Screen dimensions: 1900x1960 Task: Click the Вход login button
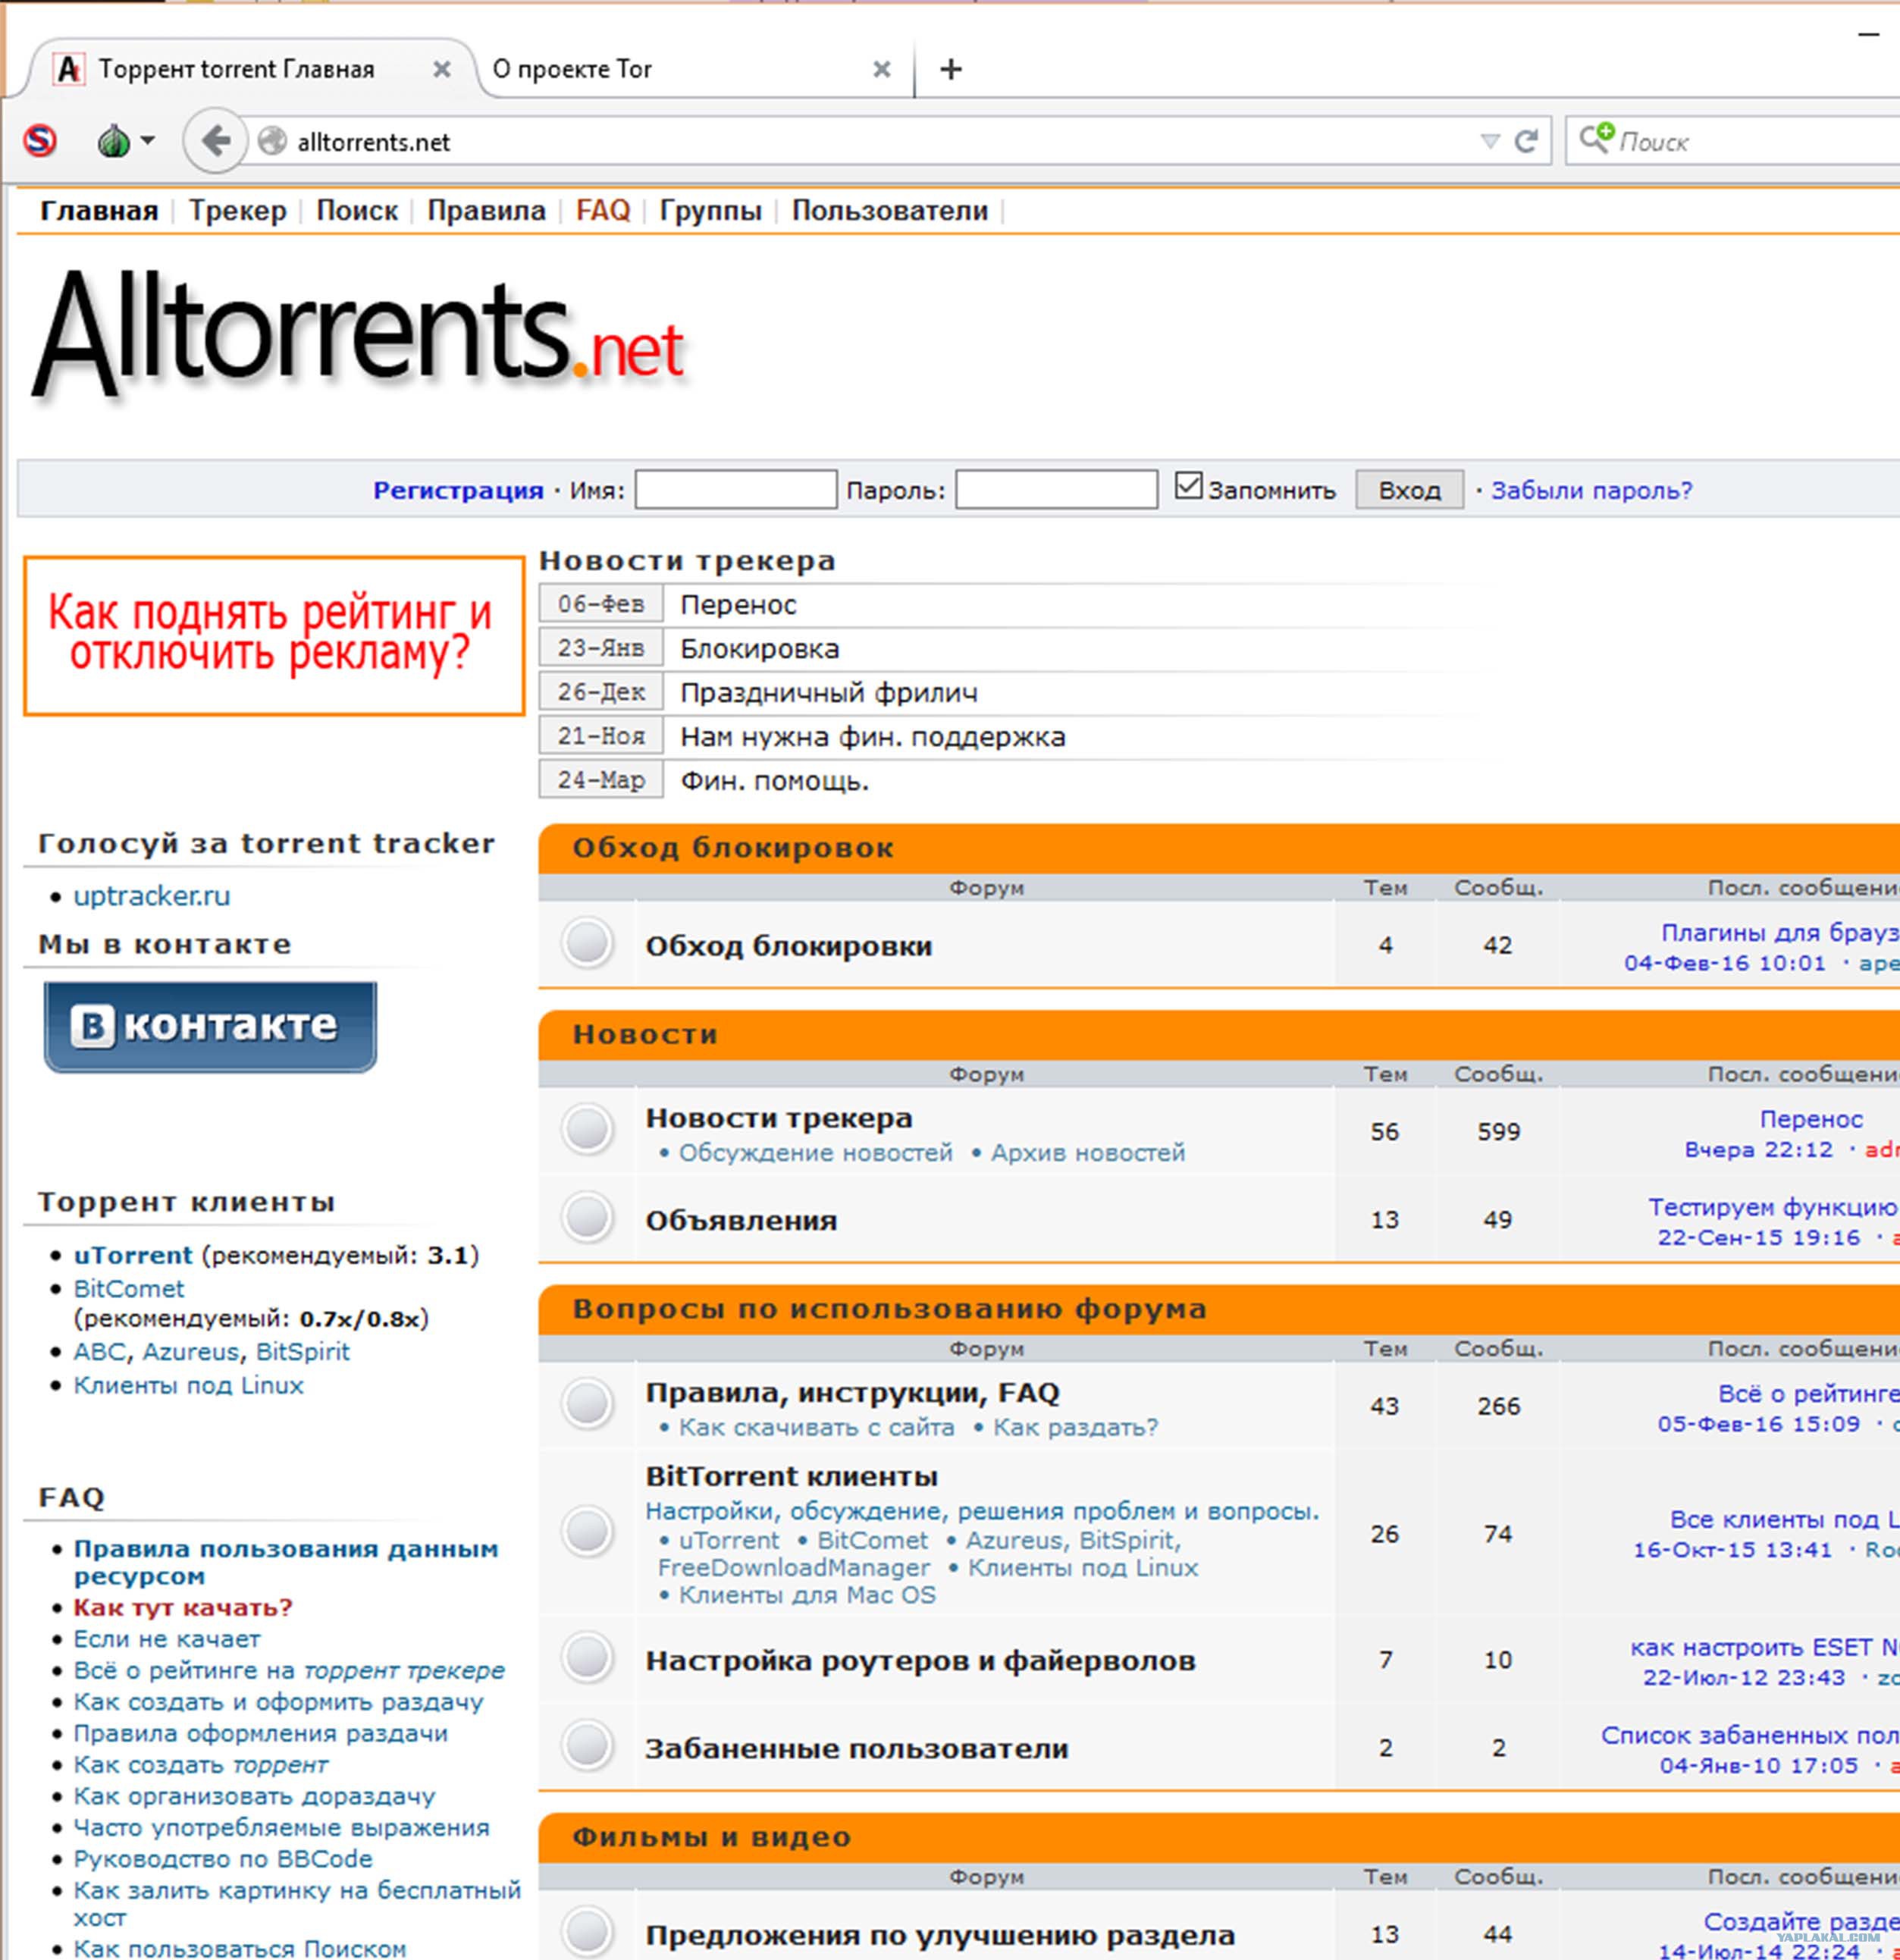pyautogui.click(x=1409, y=489)
